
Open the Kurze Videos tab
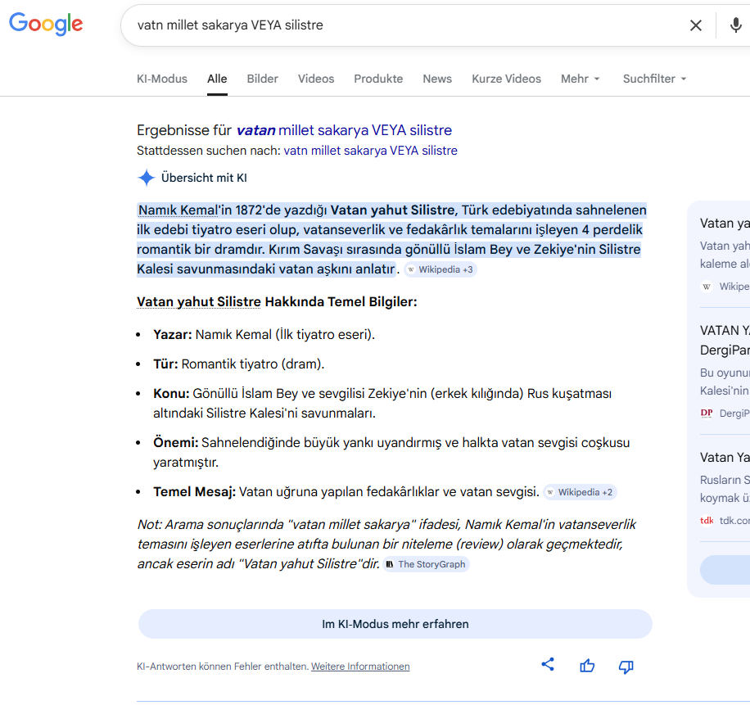(x=506, y=79)
